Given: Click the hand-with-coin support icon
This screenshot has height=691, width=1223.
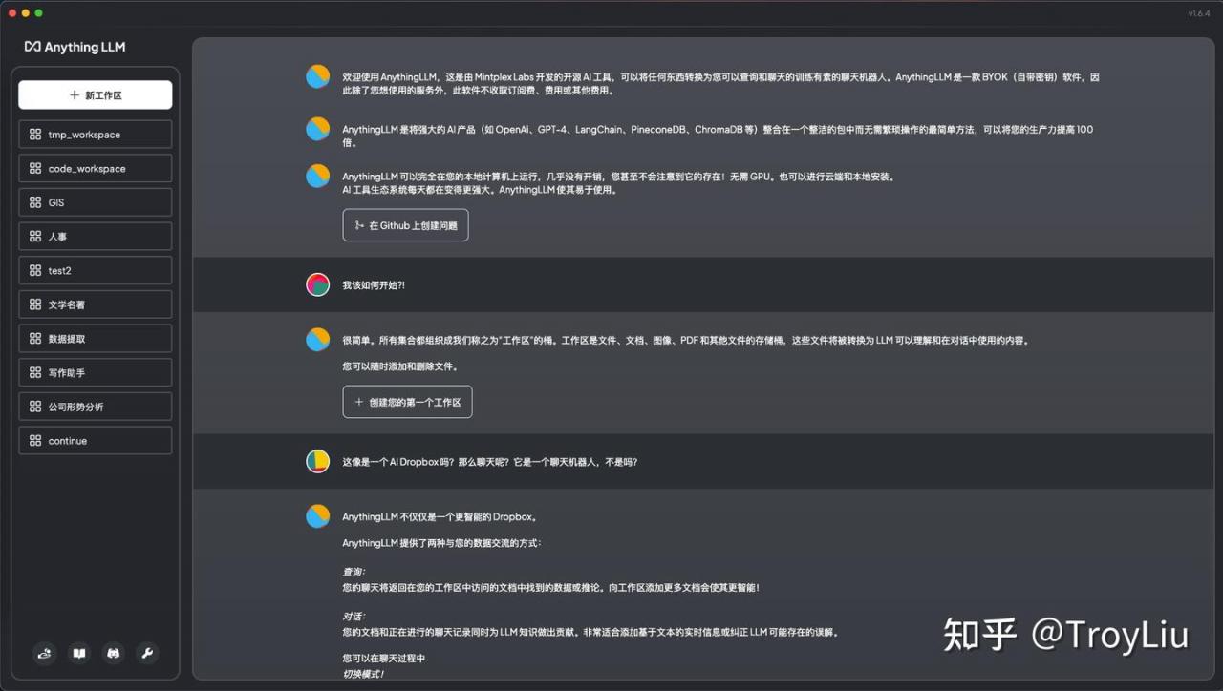Looking at the screenshot, I should click(x=45, y=653).
